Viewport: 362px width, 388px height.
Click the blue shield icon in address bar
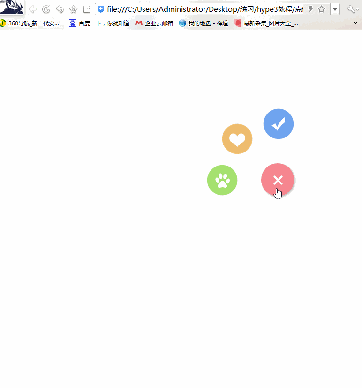point(101,9)
